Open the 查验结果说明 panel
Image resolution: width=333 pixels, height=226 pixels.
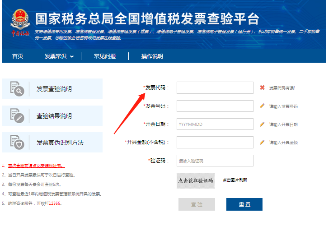click(x=52, y=116)
